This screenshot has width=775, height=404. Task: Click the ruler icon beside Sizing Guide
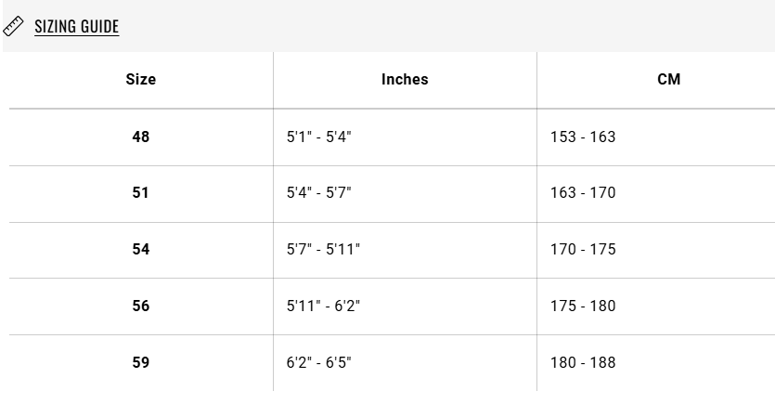[x=13, y=26]
